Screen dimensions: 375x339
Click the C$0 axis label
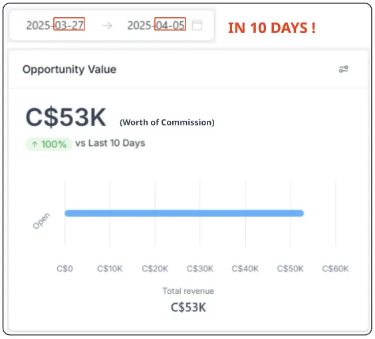click(x=64, y=269)
